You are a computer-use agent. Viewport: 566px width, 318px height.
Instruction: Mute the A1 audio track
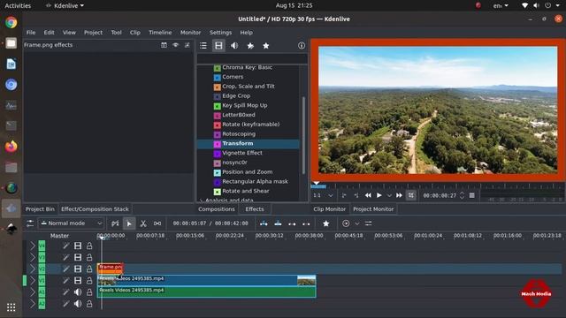pyautogui.click(x=78, y=292)
